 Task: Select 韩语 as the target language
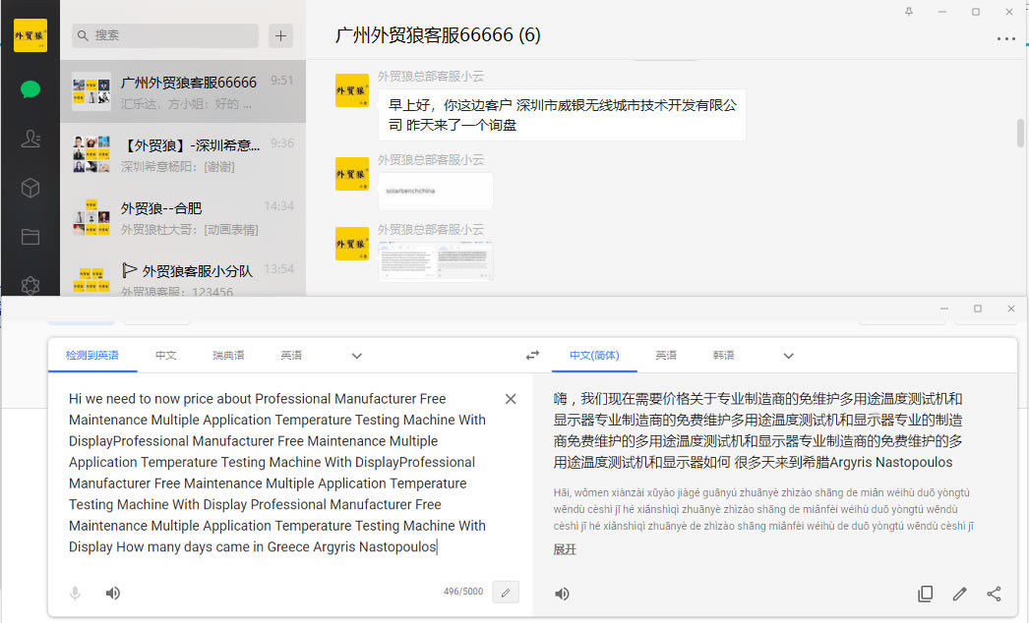tap(723, 356)
